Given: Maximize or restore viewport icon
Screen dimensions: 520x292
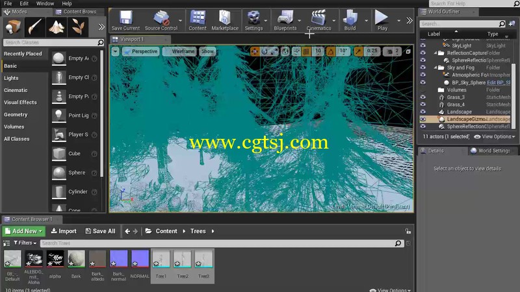Looking at the screenshot, I should pyautogui.click(x=408, y=51).
